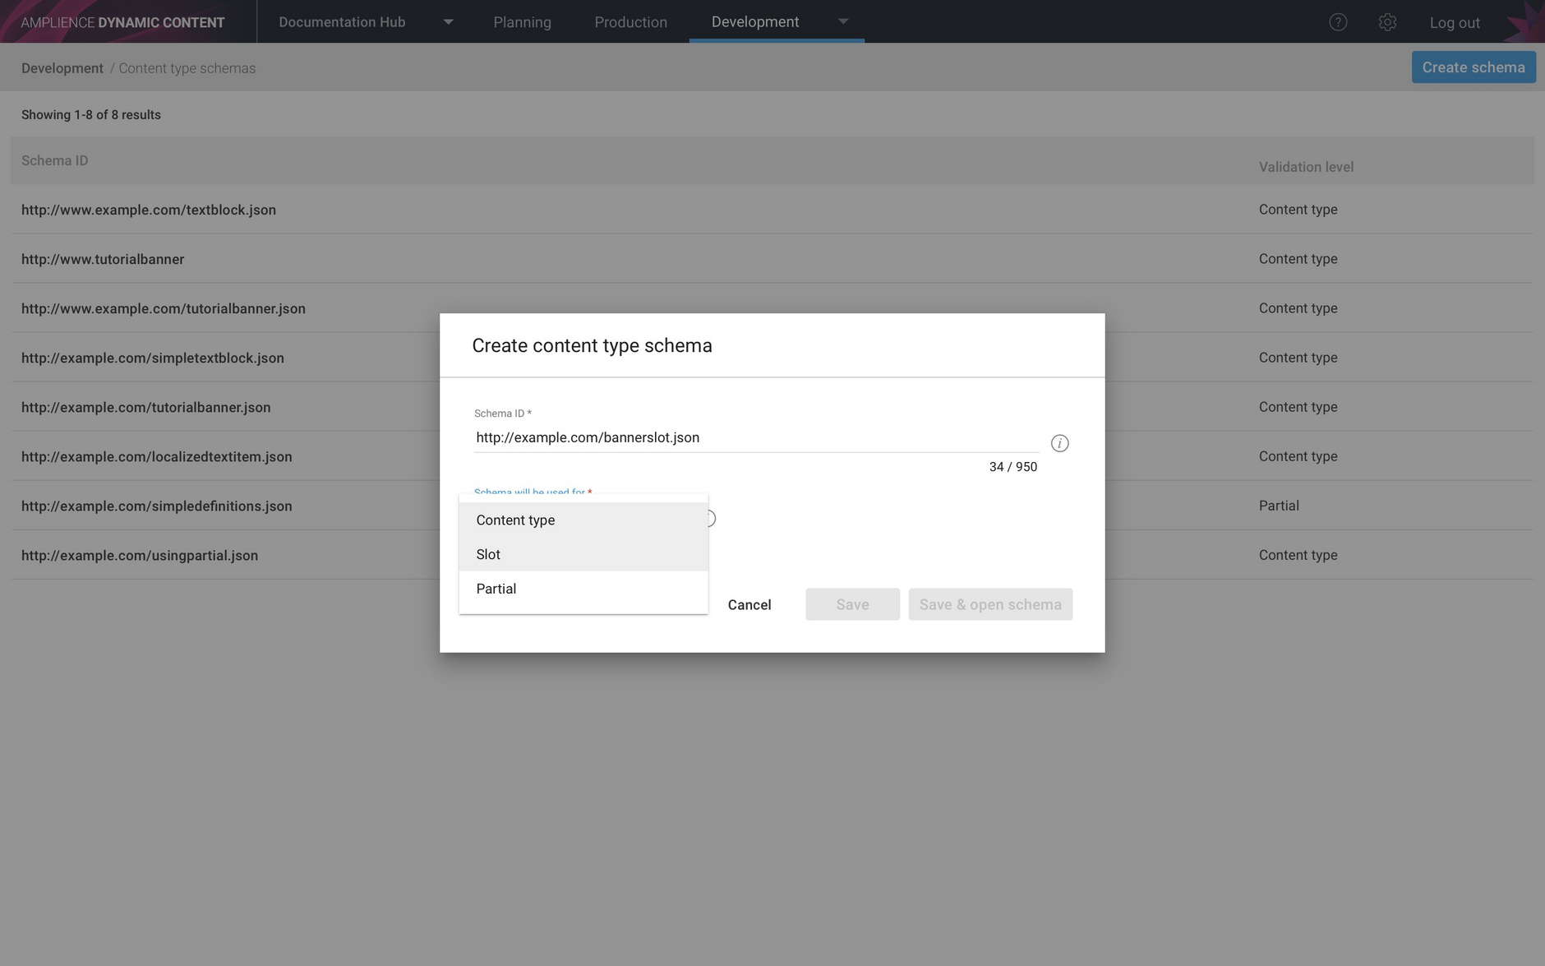Click the Create schema button
The width and height of the screenshot is (1545, 966).
tap(1473, 67)
